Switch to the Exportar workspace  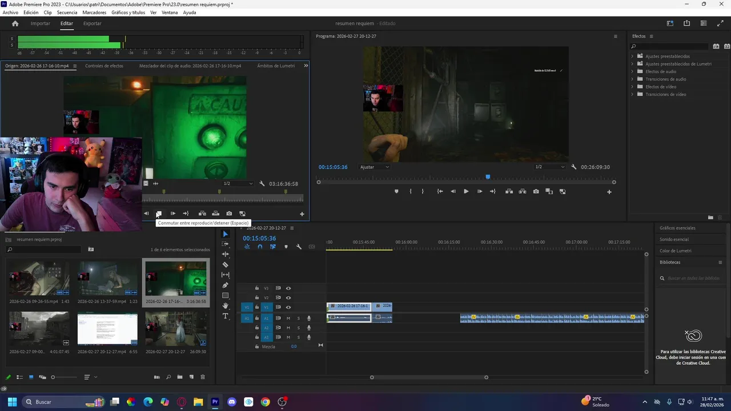[x=92, y=23]
